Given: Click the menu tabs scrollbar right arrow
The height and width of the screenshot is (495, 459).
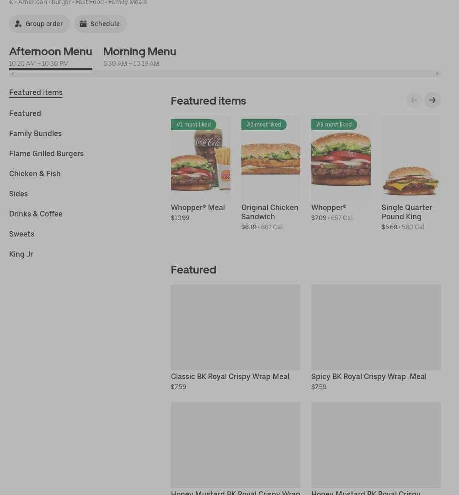Looking at the screenshot, I should tap(437, 74).
